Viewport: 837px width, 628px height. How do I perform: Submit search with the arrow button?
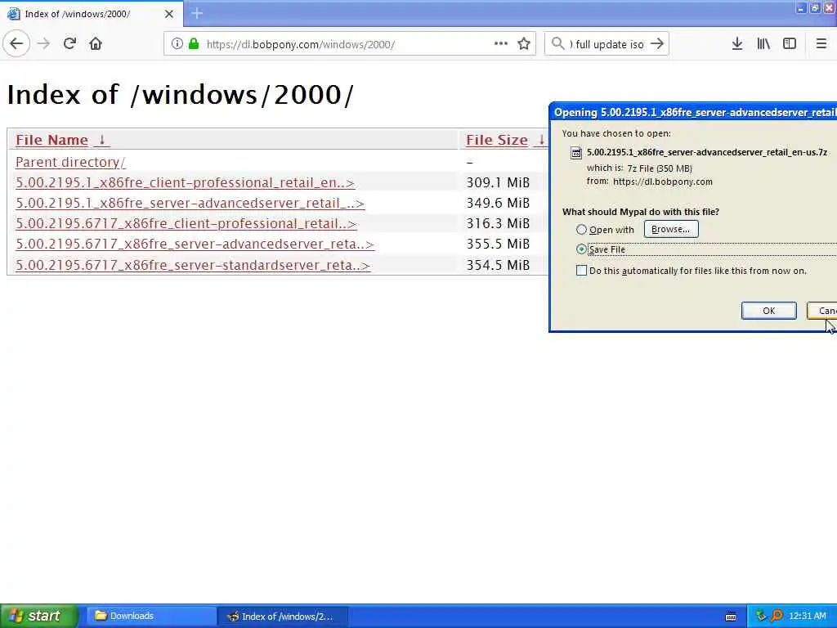coord(658,44)
